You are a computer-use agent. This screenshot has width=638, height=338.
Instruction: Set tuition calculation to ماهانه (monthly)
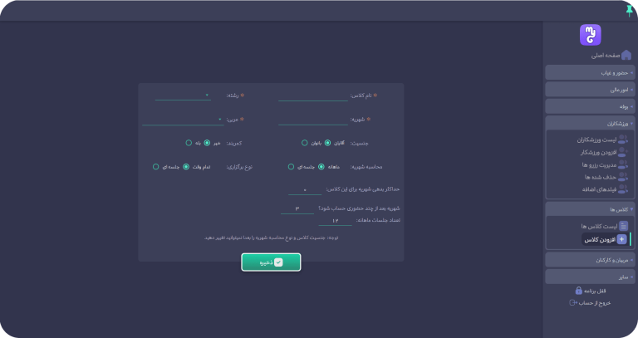pyautogui.click(x=321, y=167)
